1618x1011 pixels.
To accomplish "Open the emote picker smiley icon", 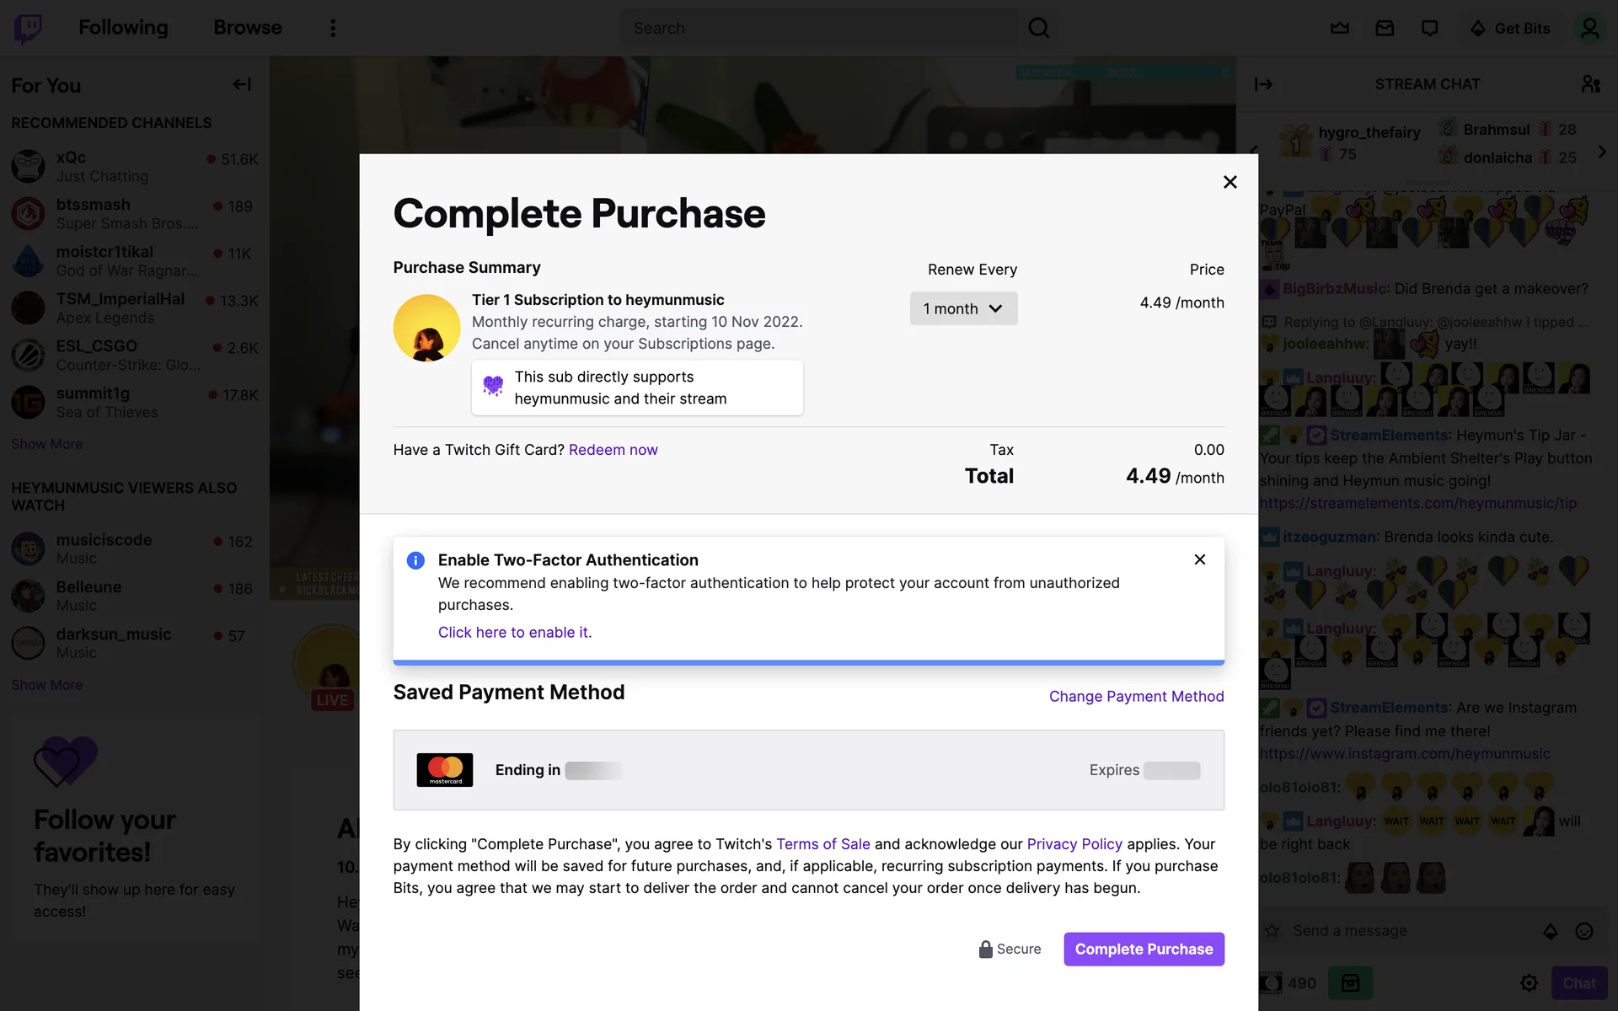I will 1584,931.
